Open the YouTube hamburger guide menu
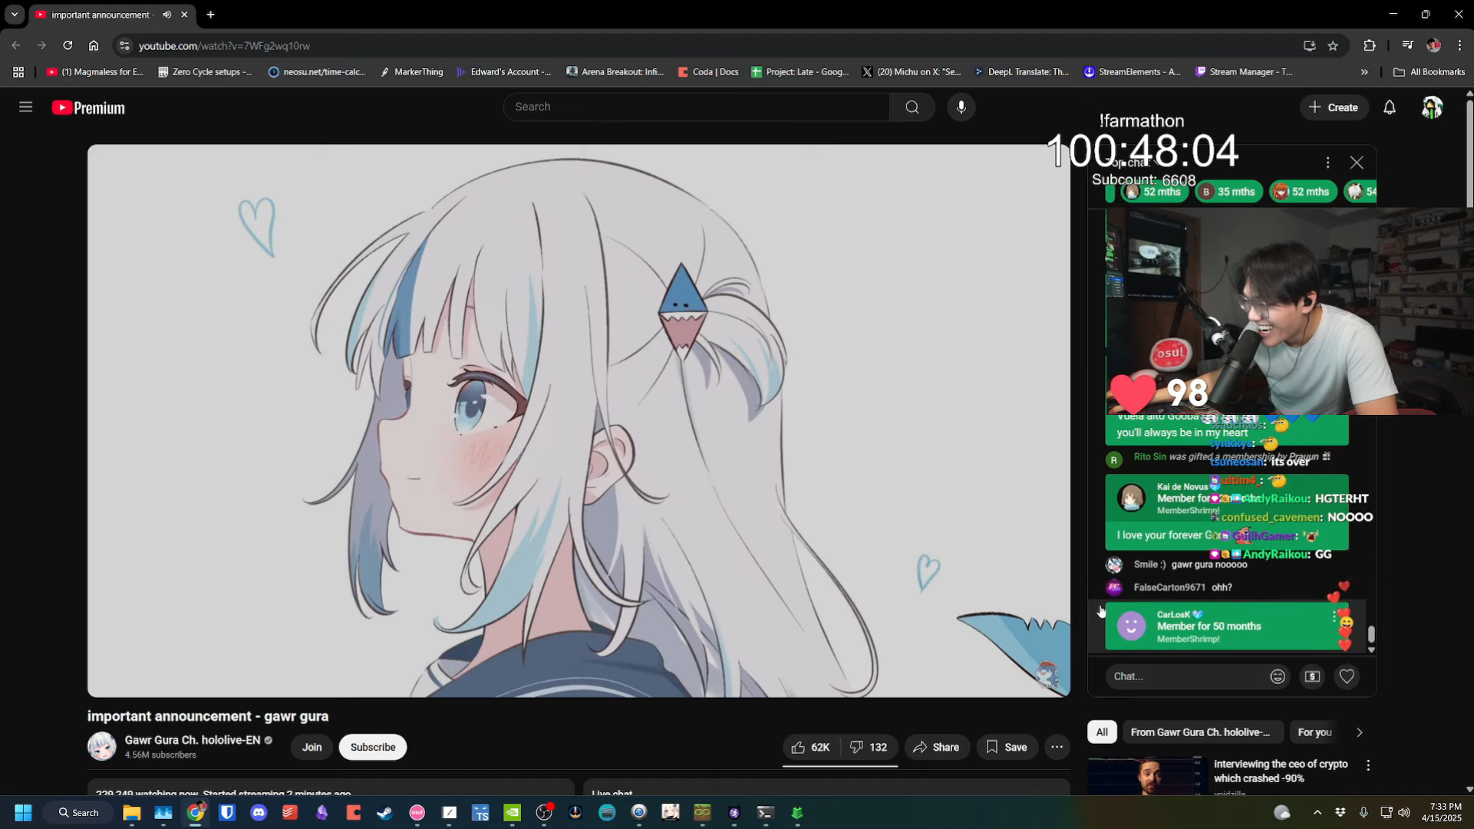The height and width of the screenshot is (829, 1474). point(25,107)
